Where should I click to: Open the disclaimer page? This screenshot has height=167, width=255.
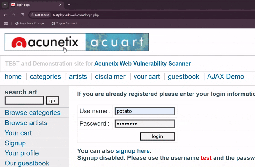110,76
